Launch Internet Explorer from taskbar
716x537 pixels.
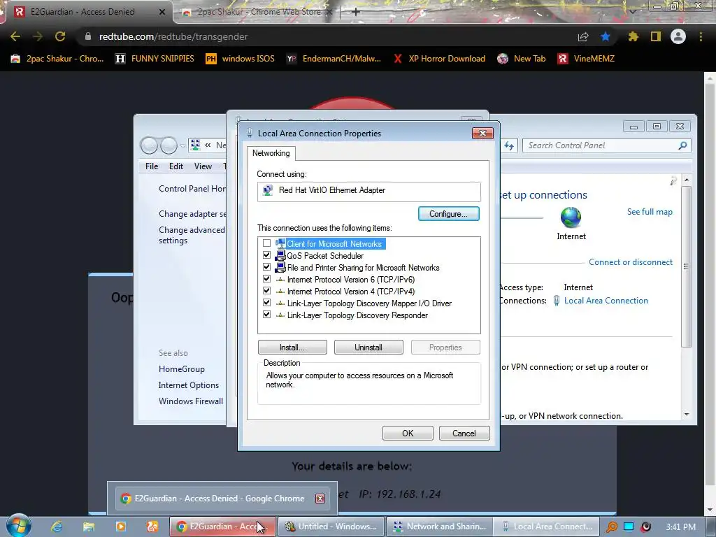click(56, 527)
